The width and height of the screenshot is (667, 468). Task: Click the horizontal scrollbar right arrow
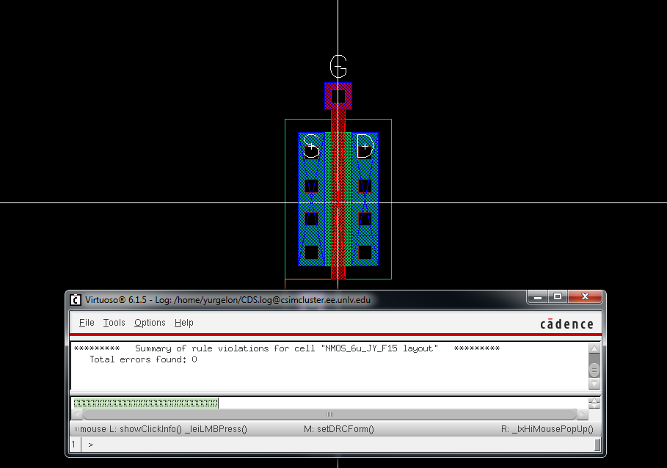[x=583, y=414]
